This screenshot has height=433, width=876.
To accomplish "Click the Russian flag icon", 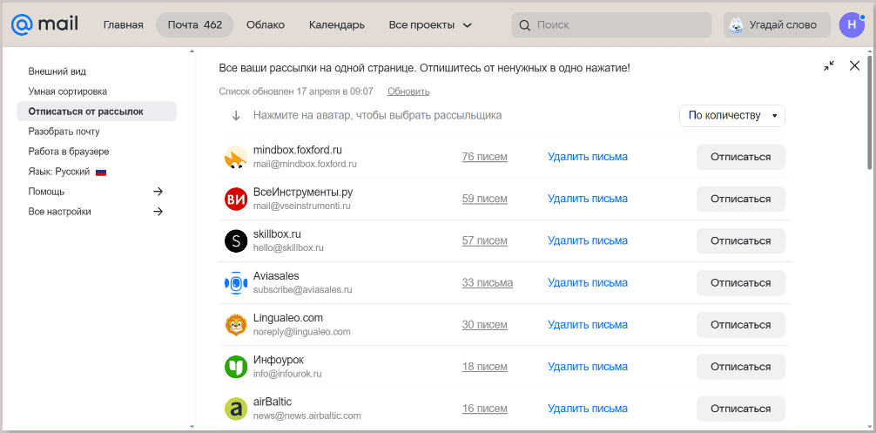I will pyautogui.click(x=100, y=173).
